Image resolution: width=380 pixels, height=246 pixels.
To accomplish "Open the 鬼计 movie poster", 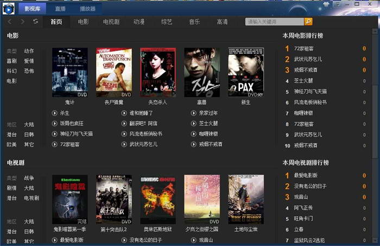I will click(x=70, y=72).
